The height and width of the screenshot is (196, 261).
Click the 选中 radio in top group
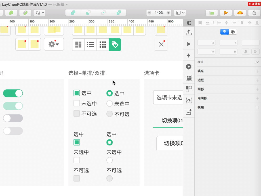pos(110,93)
